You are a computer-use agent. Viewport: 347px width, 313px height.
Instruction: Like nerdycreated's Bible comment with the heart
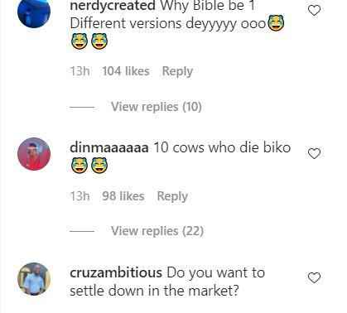(314, 11)
